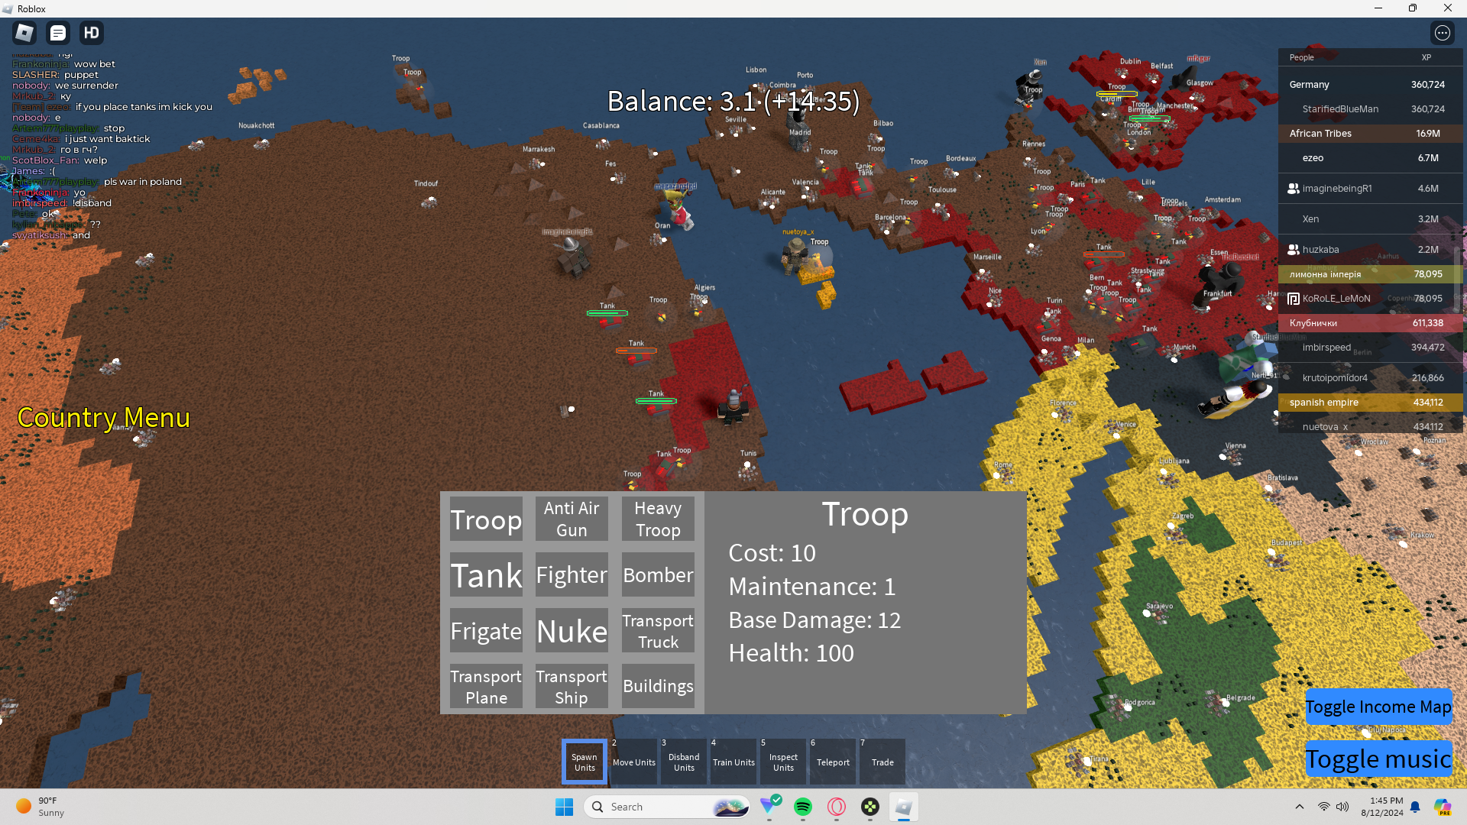Open Spotify from the taskbar

[802, 807]
